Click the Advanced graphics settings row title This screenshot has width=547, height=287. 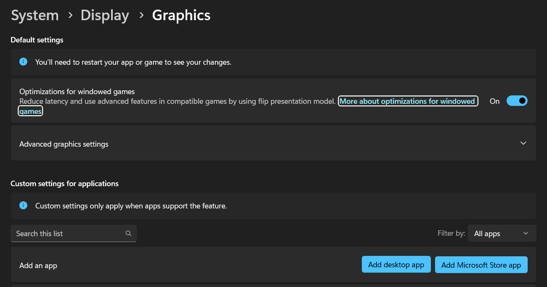[x=64, y=144]
